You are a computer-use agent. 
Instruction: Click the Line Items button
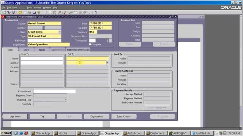pyautogui.click(x=15, y=116)
